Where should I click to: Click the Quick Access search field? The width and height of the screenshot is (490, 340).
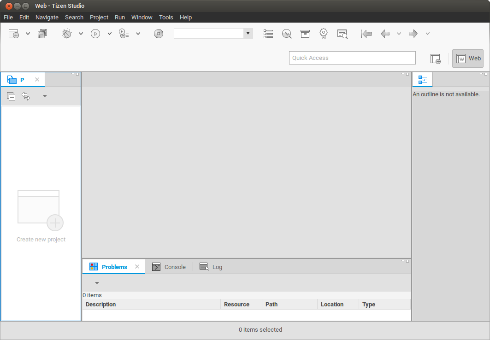352,58
